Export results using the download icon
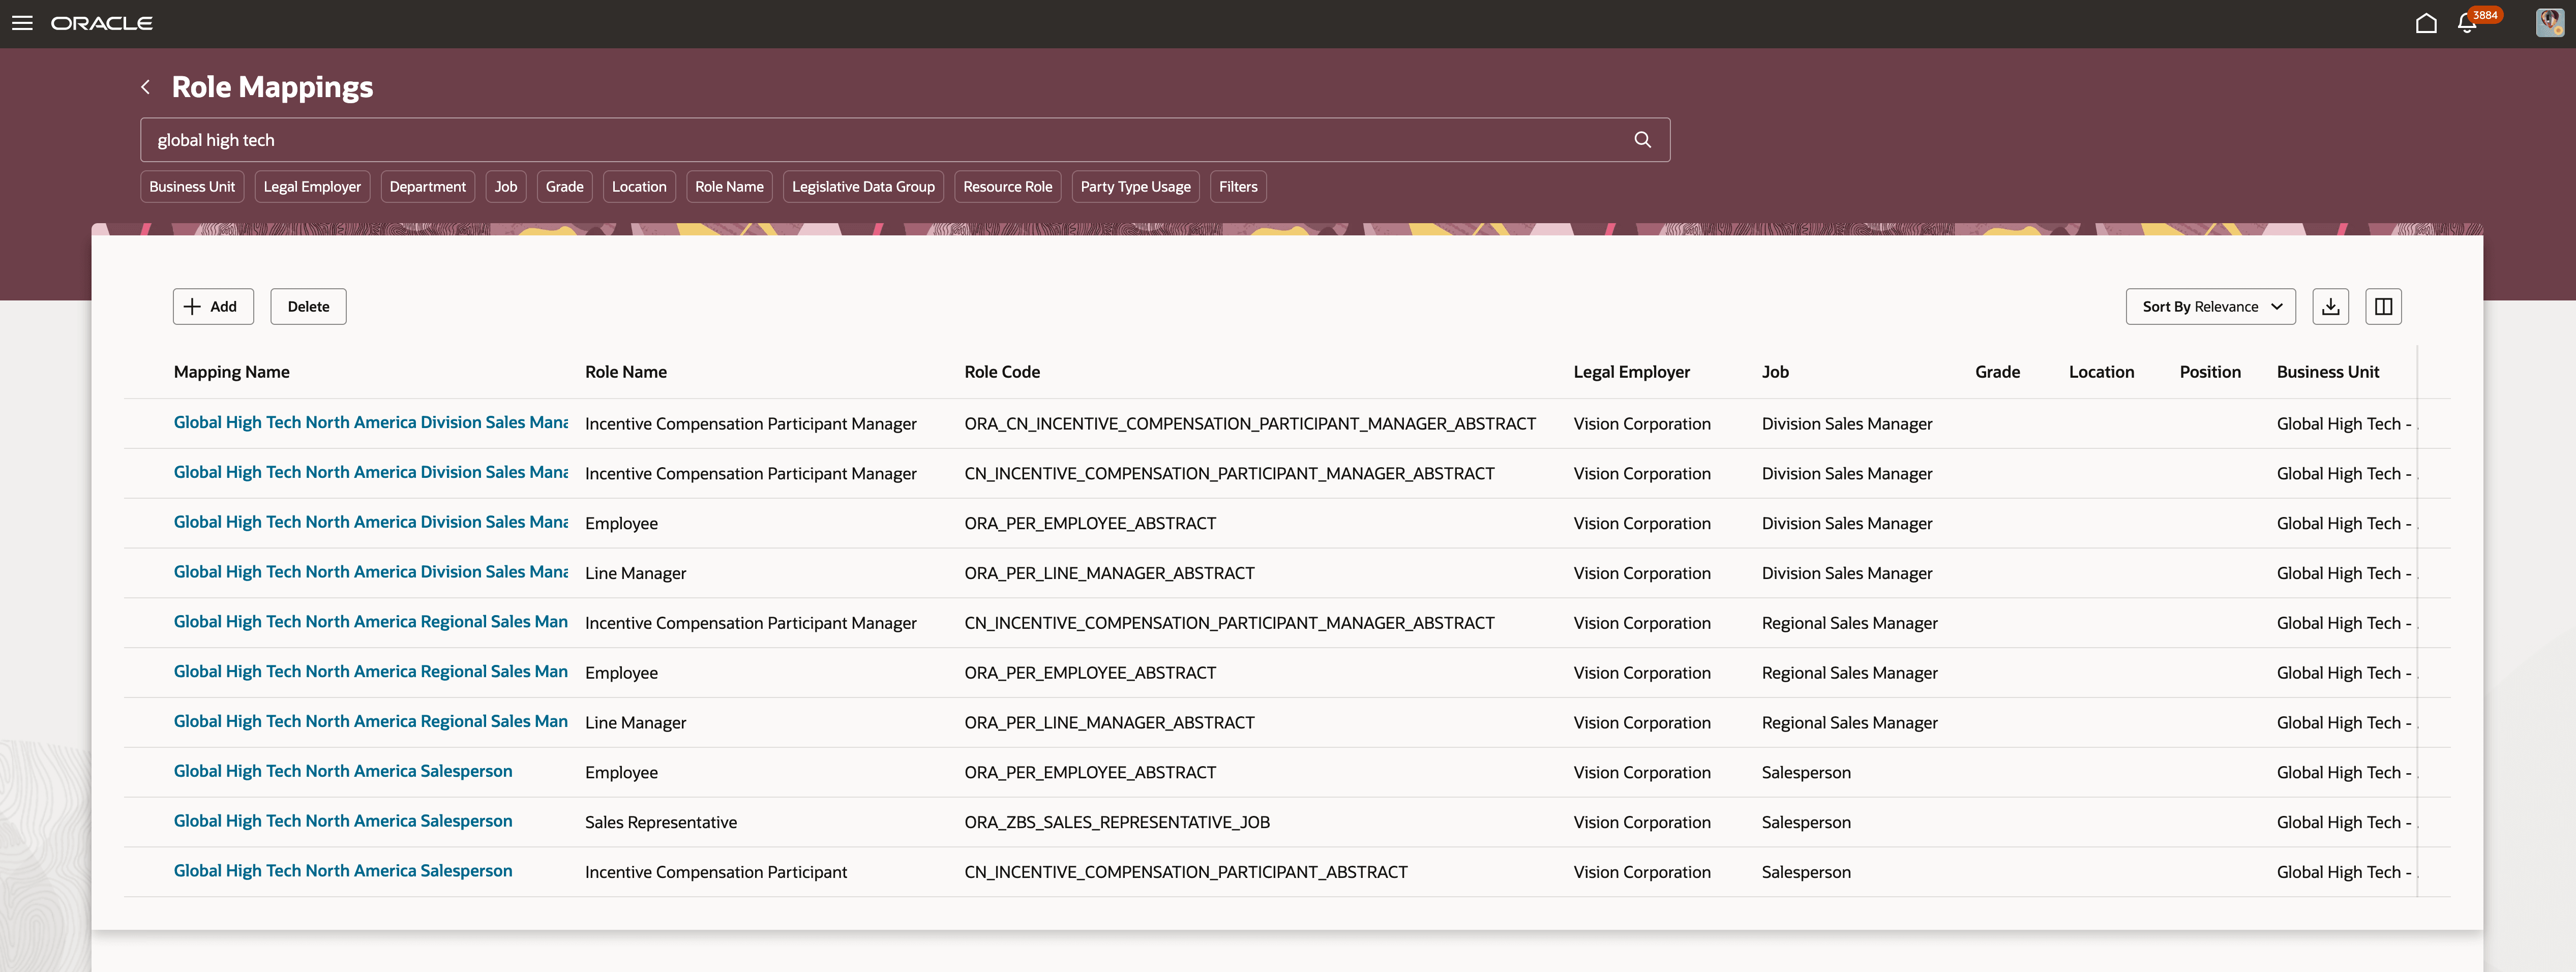Image resolution: width=2576 pixels, height=972 pixels. 2330,306
